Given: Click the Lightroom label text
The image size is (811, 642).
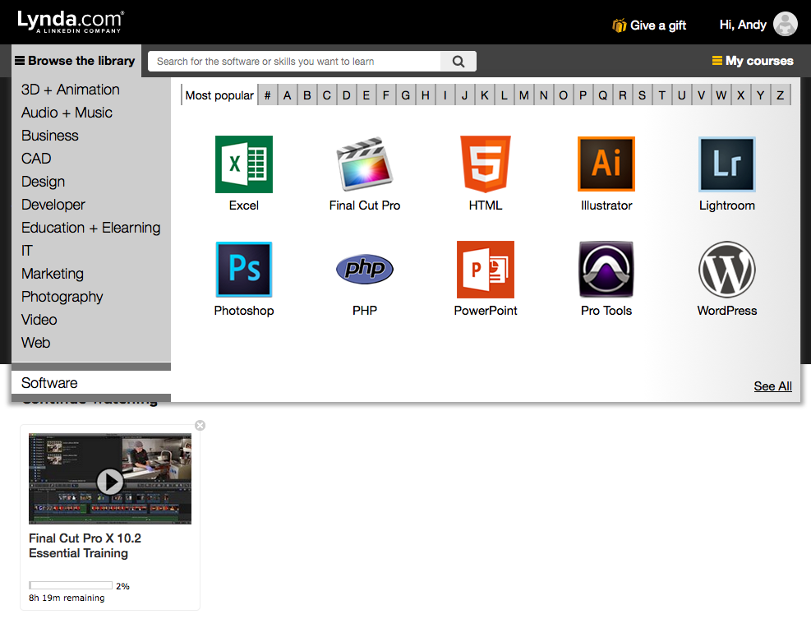Looking at the screenshot, I should point(726,206).
